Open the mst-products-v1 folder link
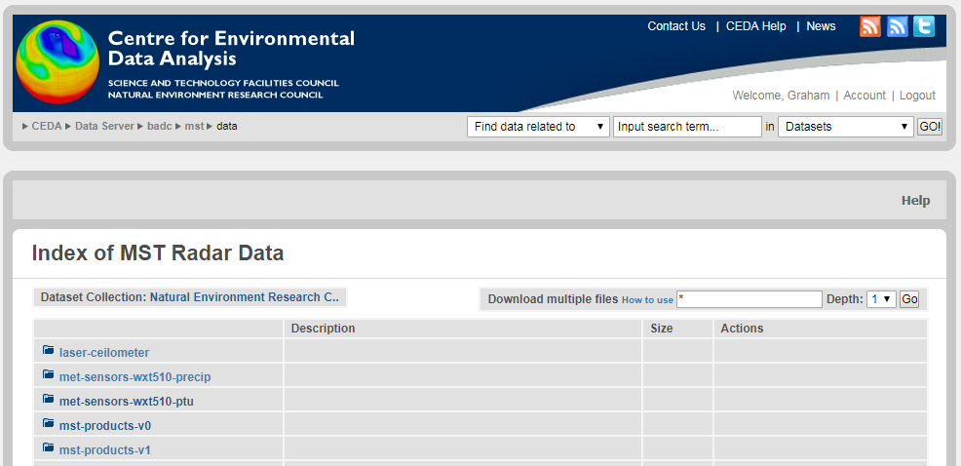 tap(105, 450)
